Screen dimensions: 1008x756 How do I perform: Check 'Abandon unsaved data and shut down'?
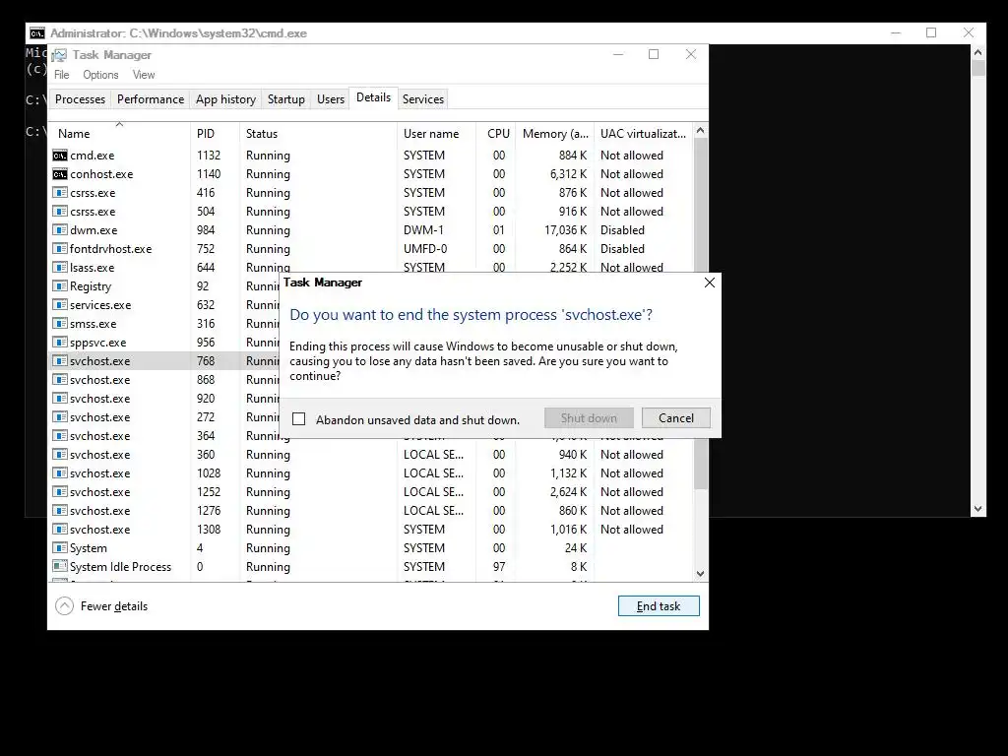tap(299, 419)
